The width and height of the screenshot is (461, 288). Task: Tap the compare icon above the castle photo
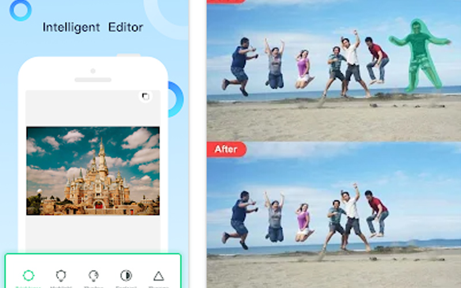click(146, 96)
